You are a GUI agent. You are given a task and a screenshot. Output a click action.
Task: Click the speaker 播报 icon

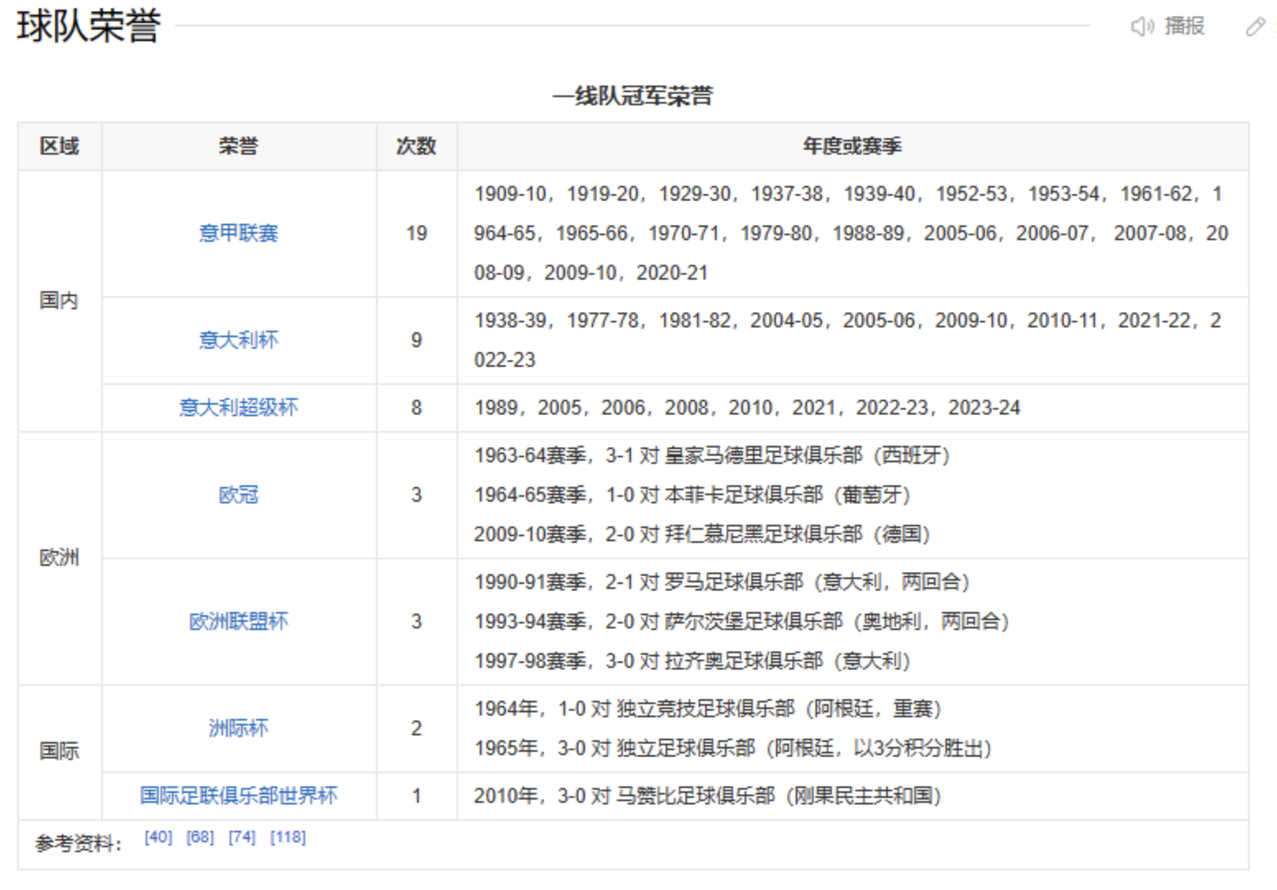[1142, 26]
